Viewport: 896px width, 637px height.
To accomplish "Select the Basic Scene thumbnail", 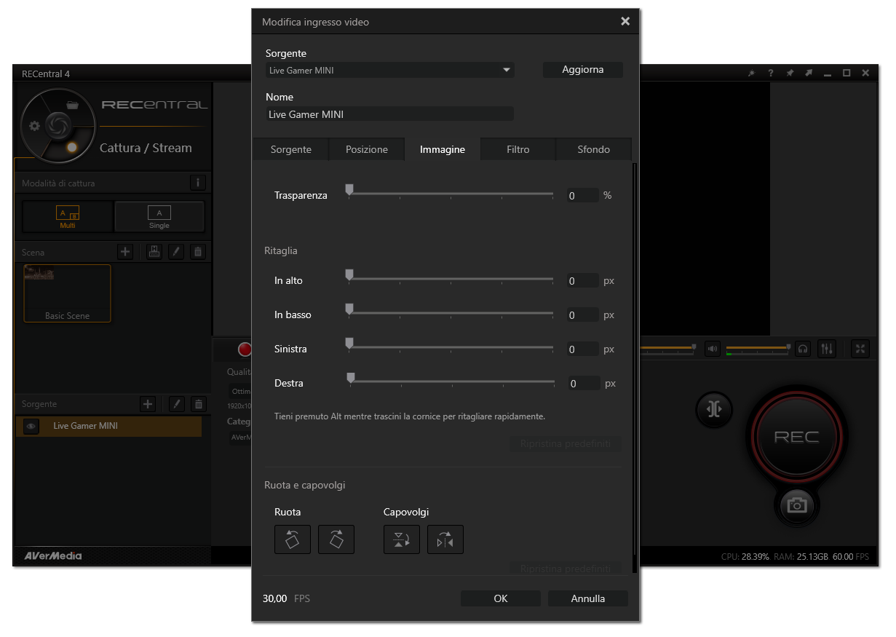I will click(68, 293).
